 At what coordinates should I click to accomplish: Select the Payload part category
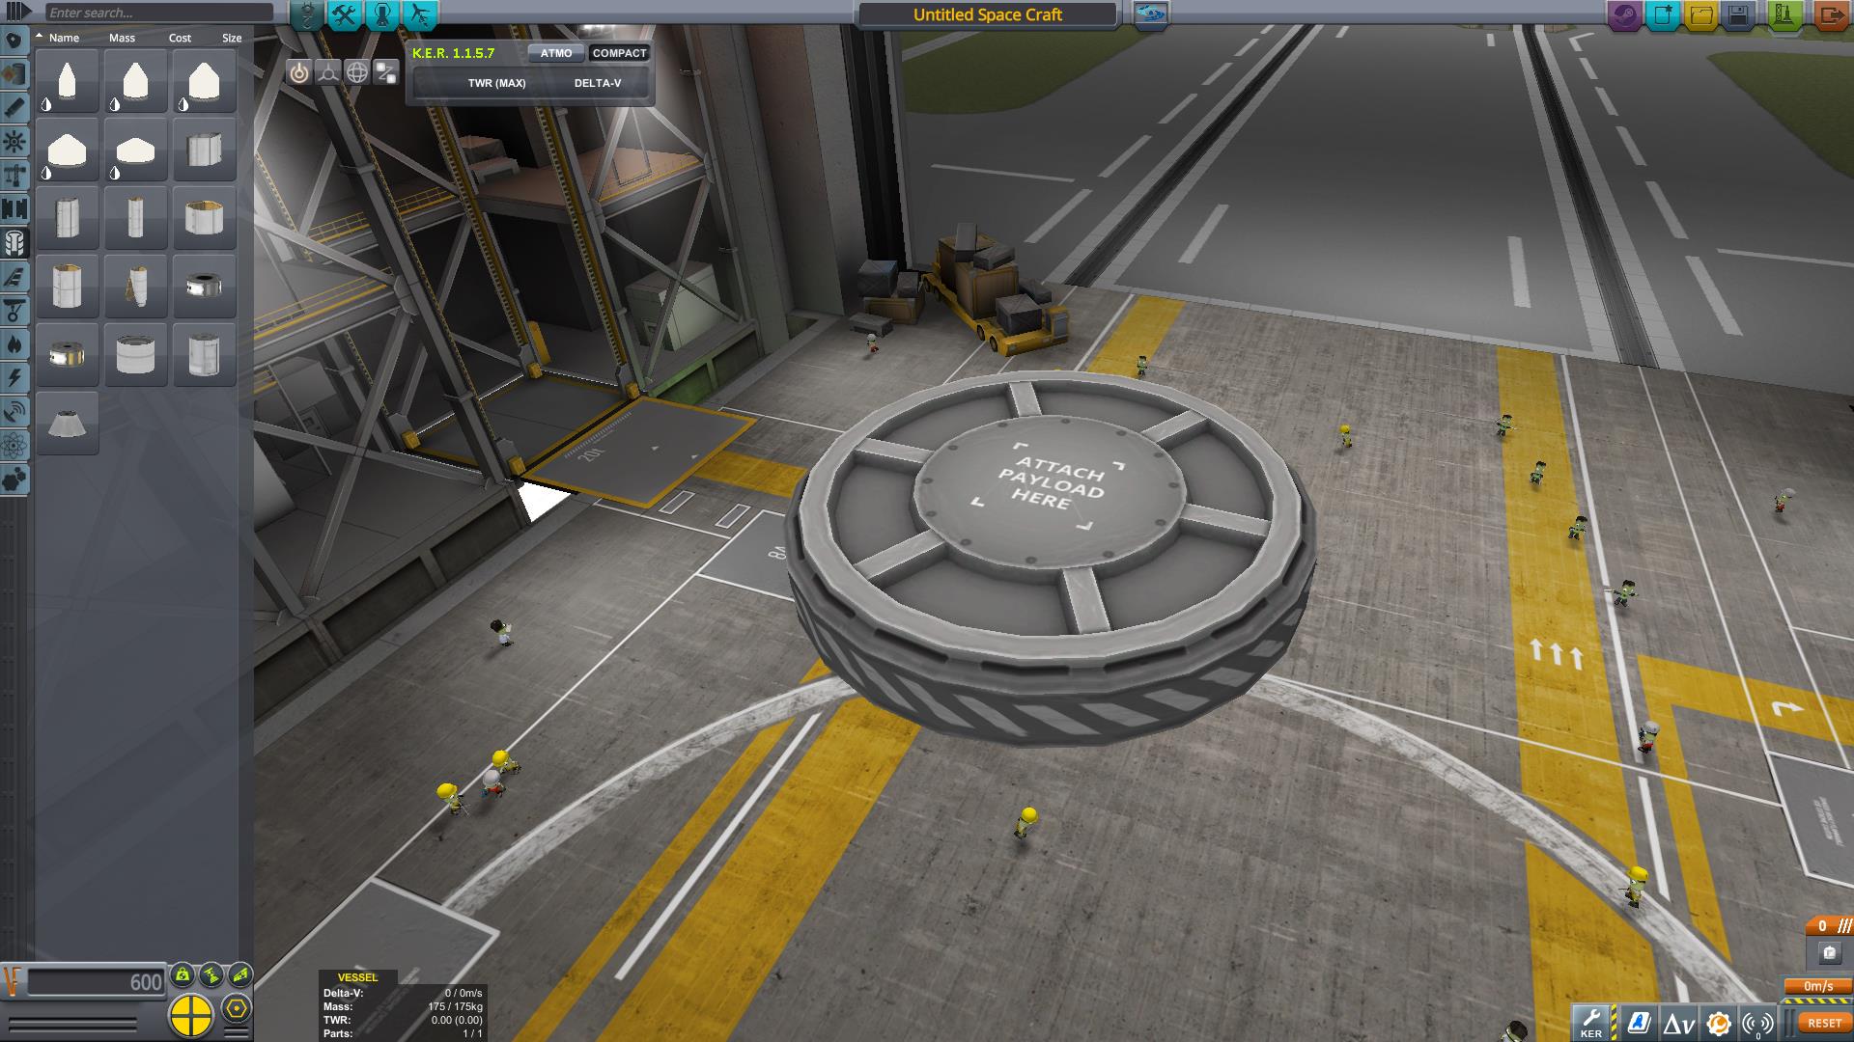pyautogui.click(x=14, y=243)
